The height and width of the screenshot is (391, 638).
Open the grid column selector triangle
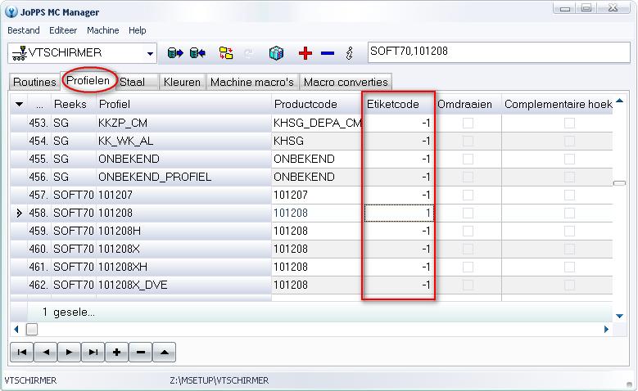tap(19, 104)
